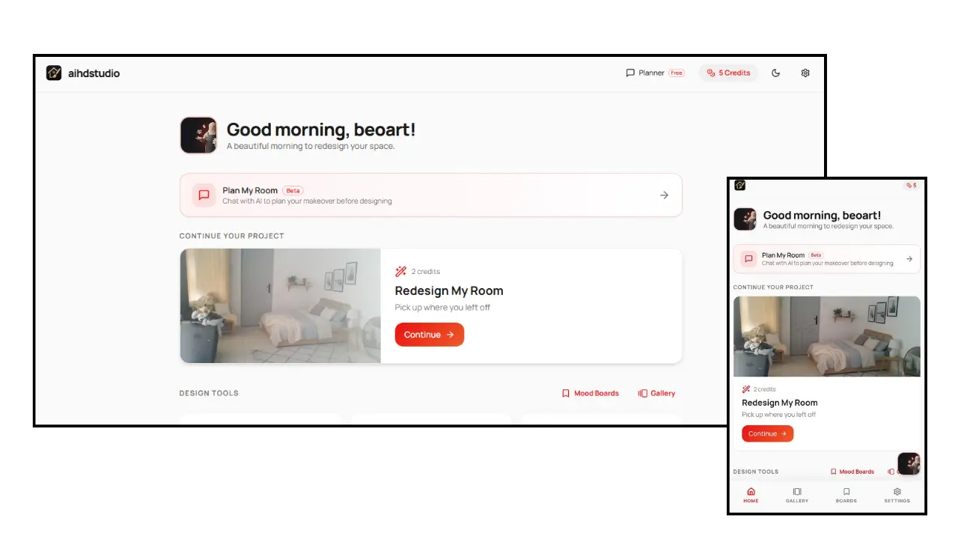Image resolution: width=958 pixels, height=539 pixels.
Task: Click the Plan My Room arrow in mobile view
Action: tap(909, 258)
